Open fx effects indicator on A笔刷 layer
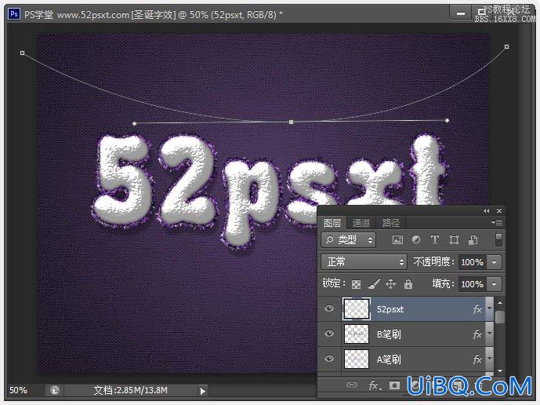The image size is (540, 405). tap(477, 359)
